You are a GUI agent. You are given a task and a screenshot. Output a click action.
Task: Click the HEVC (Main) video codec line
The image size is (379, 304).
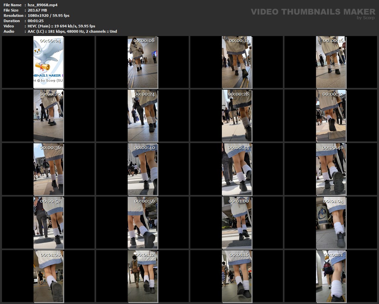tap(61, 26)
